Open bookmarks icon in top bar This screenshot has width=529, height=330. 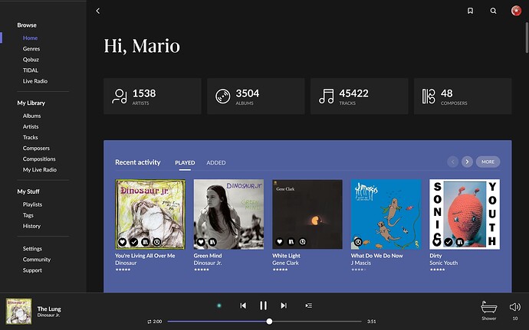470,11
